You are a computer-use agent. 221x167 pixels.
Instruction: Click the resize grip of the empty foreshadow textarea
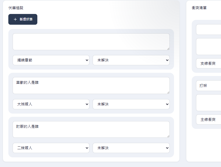tap(168, 49)
